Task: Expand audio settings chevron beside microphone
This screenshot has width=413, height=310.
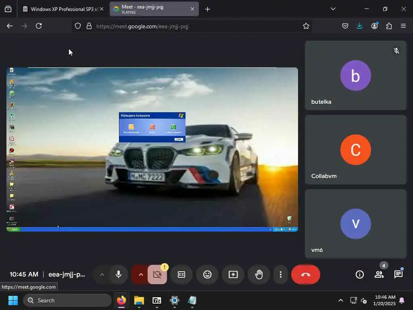Action: click(x=102, y=274)
